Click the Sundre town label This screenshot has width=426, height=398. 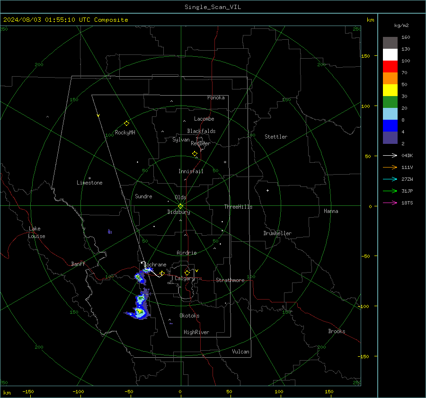click(x=143, y=196)
